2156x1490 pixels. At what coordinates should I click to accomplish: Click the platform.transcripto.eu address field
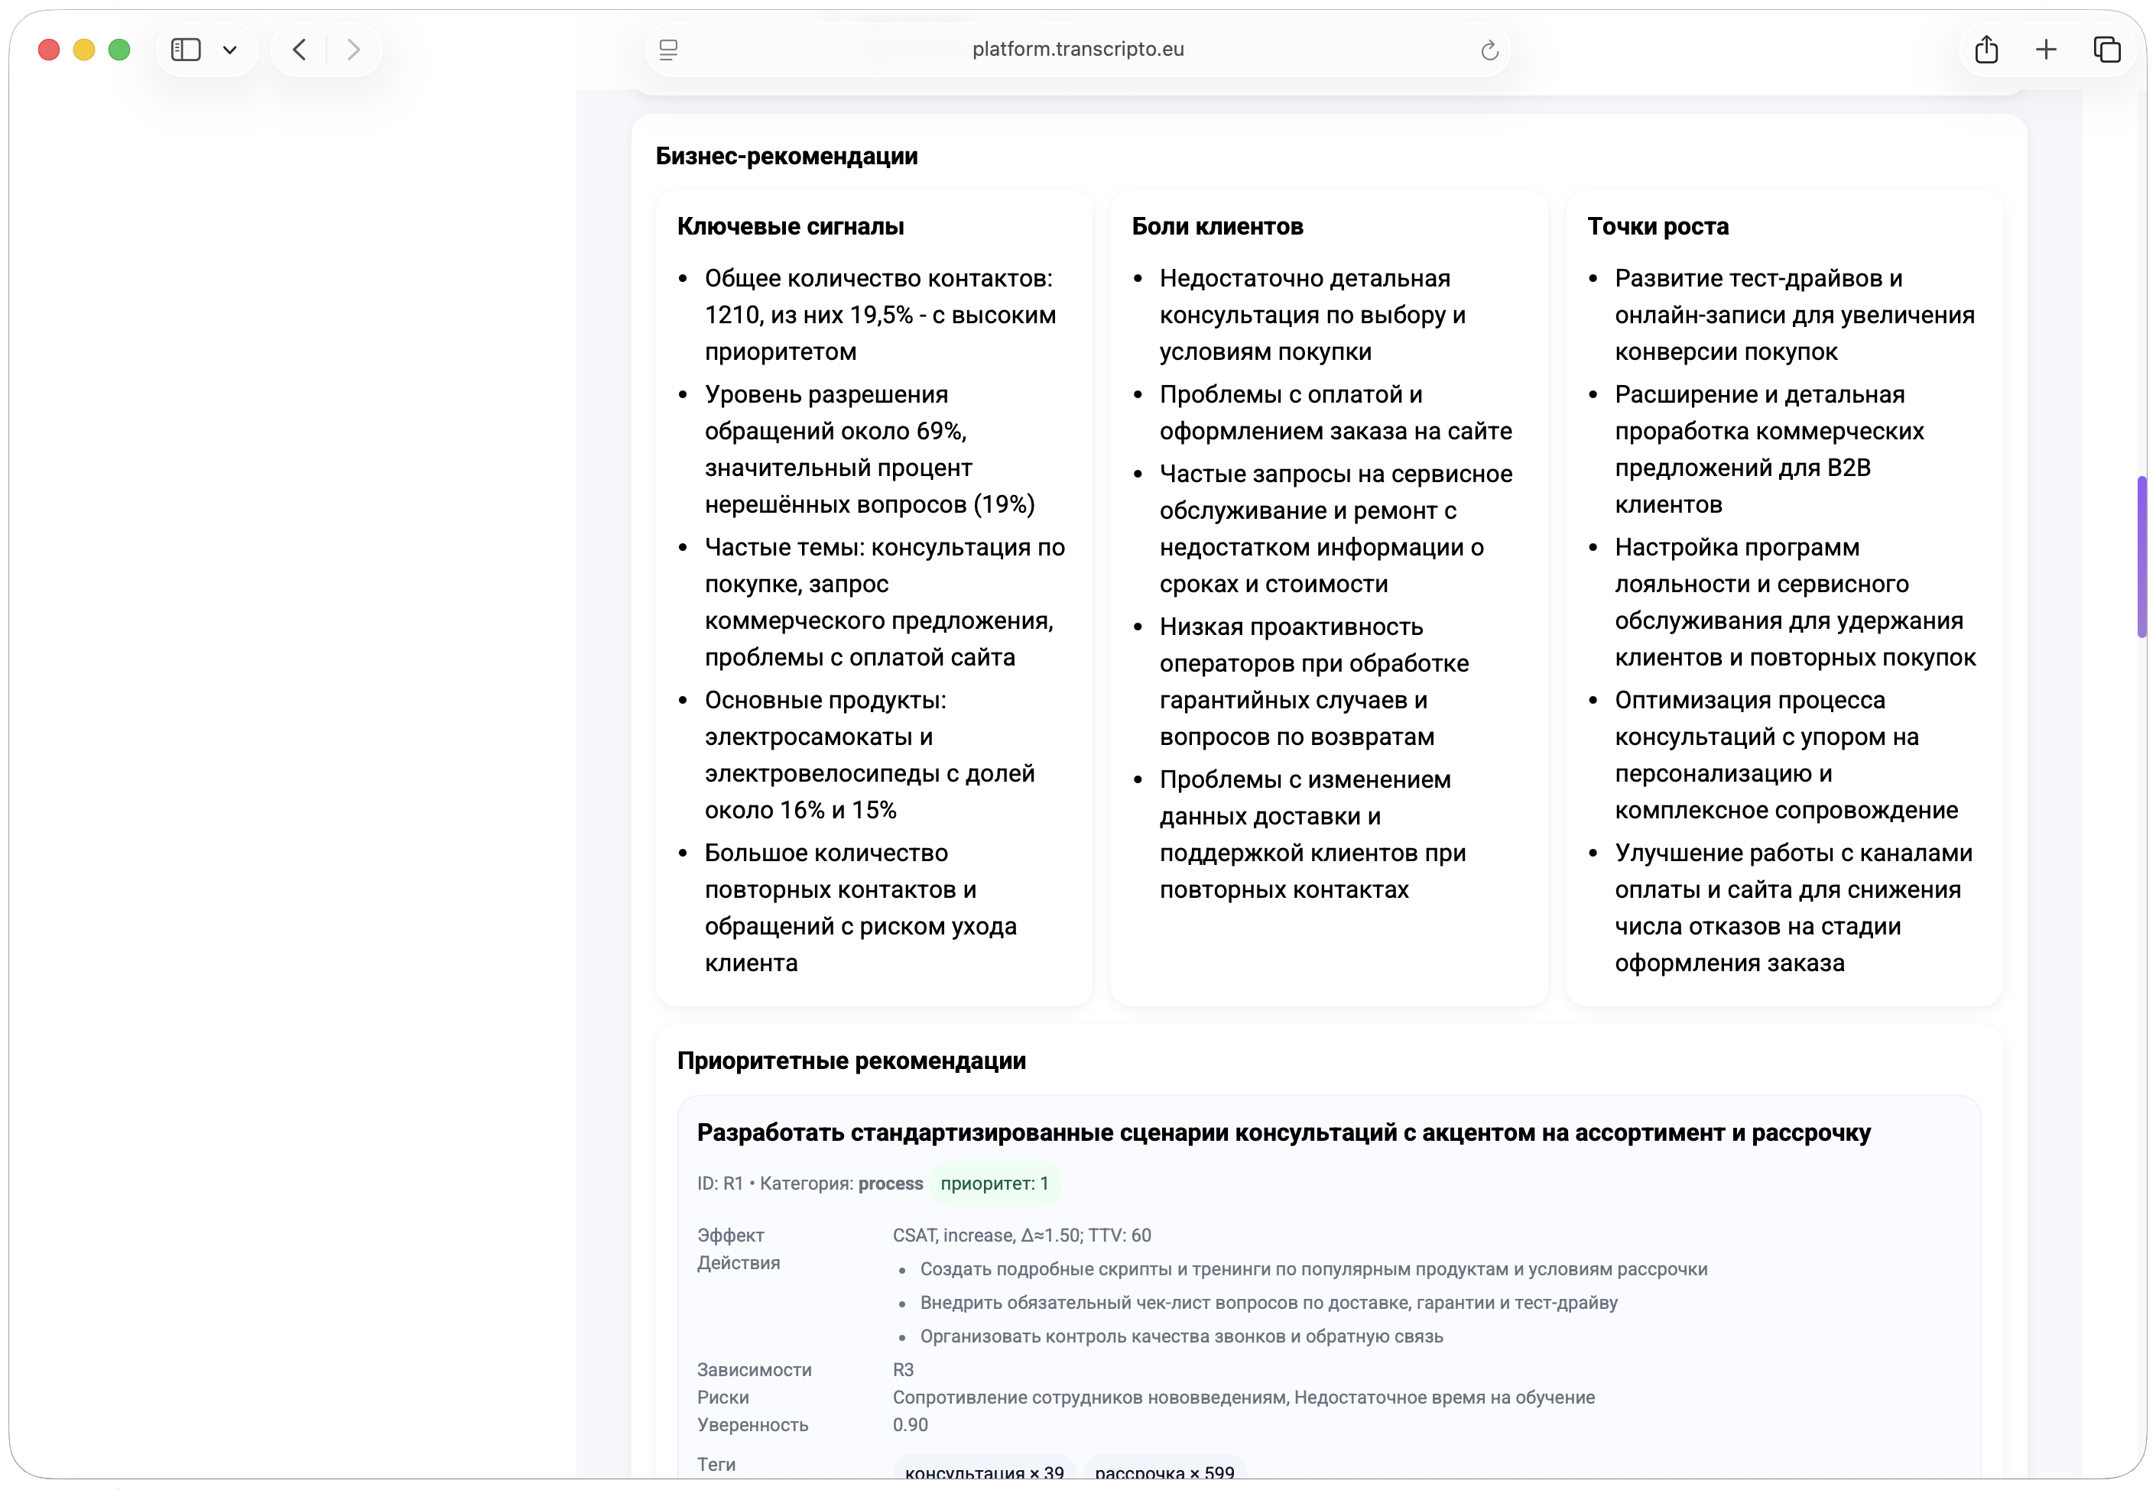point(1077,50)
